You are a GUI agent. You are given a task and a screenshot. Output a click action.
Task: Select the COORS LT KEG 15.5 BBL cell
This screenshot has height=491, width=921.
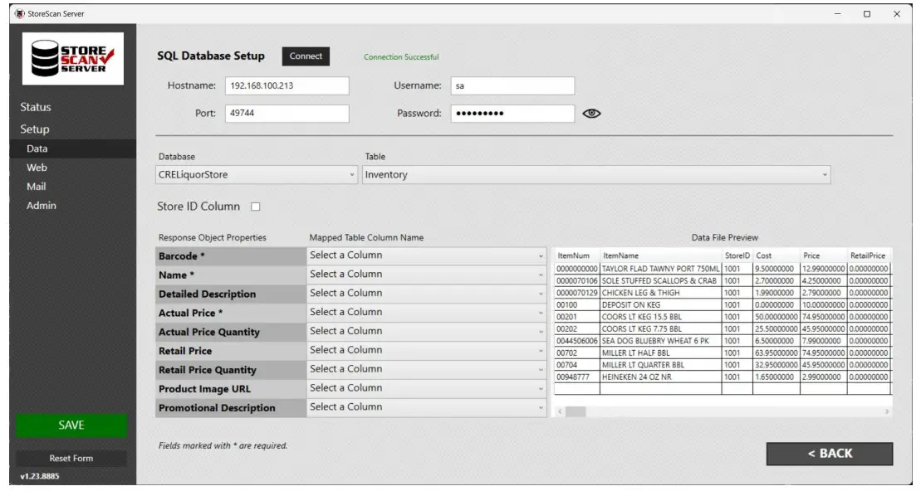(661, 317)
